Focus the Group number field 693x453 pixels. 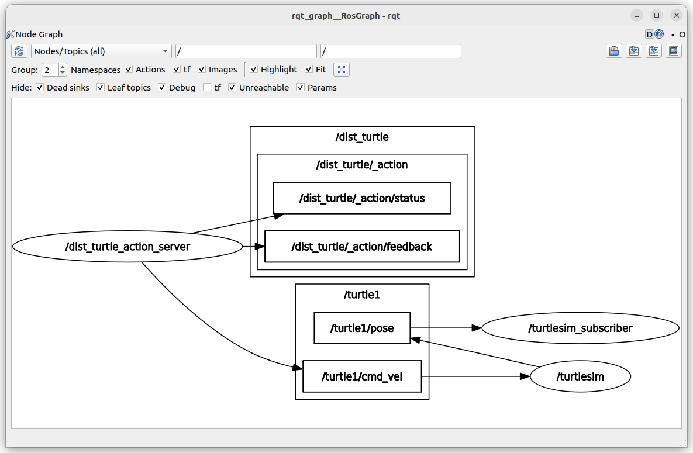(50, 70)
